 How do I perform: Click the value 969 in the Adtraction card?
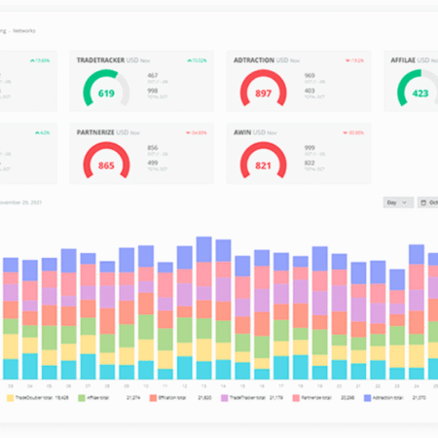[310, 76]
